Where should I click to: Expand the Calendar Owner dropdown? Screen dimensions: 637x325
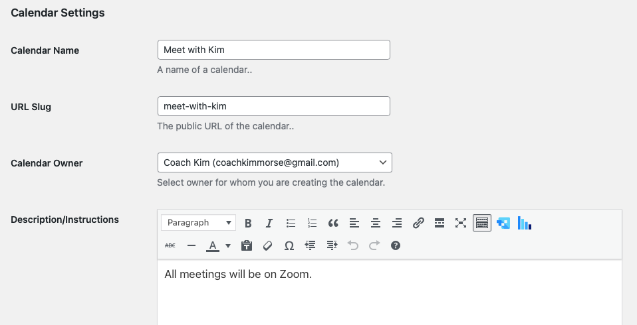tap(274, 162)
